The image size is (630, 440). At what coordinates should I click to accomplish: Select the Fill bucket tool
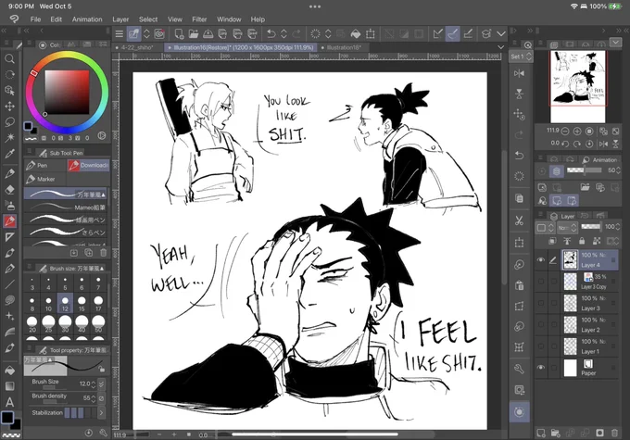click(9, 371)
